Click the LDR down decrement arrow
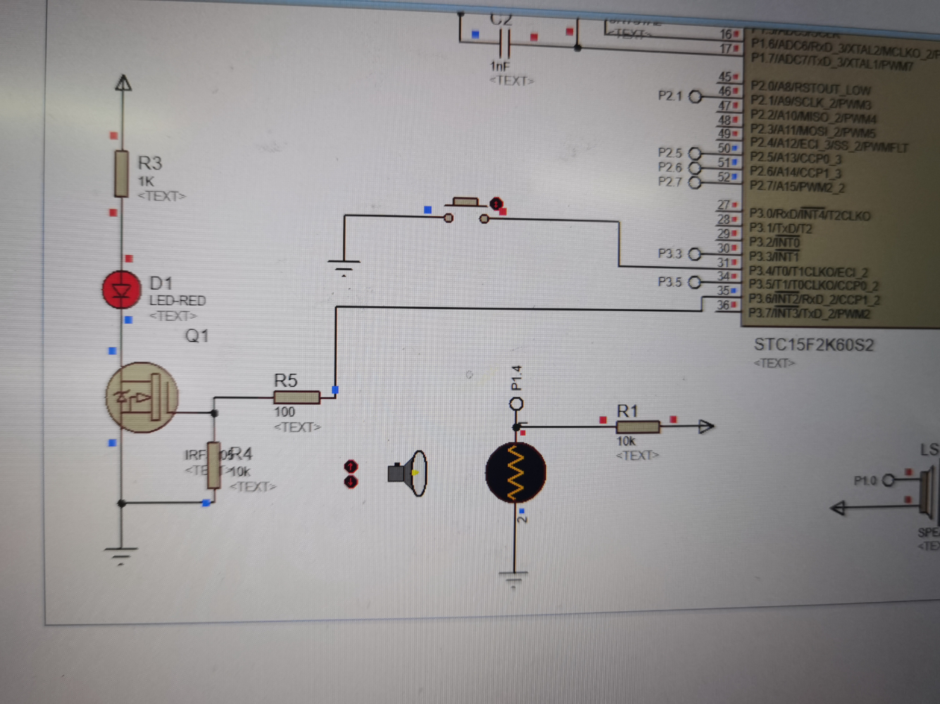The width and height of the screenshot is (940, 704). click(x=351, y=482)
